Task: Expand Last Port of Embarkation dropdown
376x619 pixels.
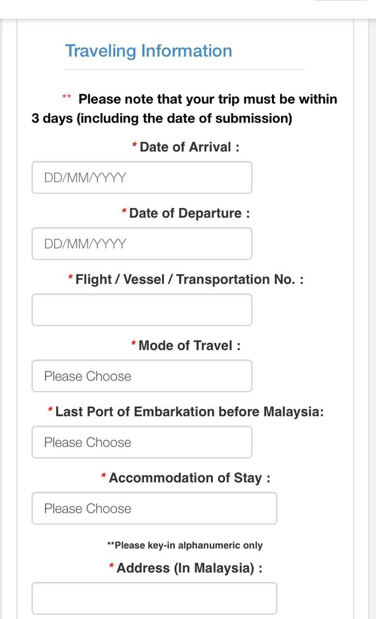Action: point(142,442)
